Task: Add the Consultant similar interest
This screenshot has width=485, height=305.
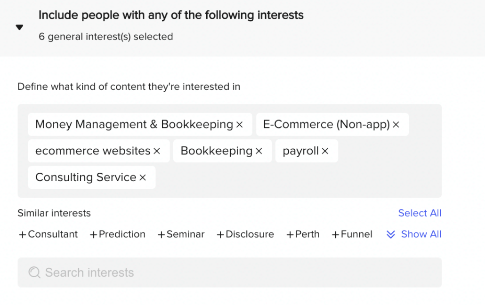Action: (x=48, y=234)
